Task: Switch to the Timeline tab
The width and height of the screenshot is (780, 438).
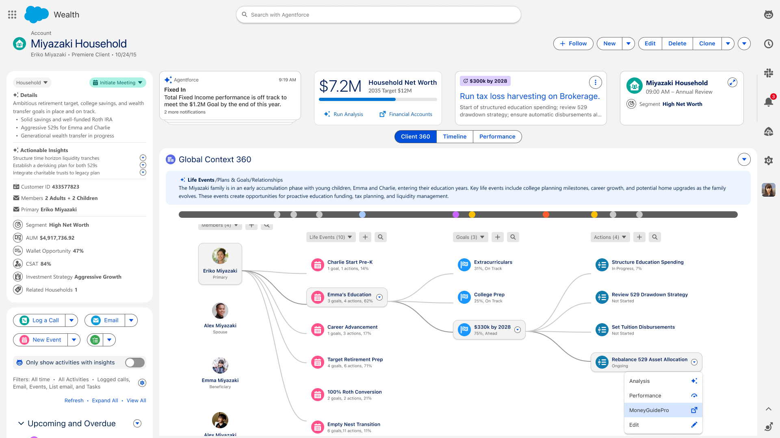Action: (455, 137)
